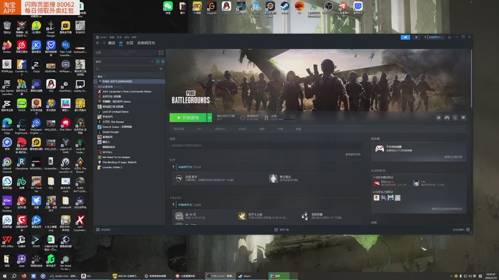The height and width of the screenshot is (280, 499).
Task: Toggle the recent-activity clock sort icon
Action: (158, 62)
